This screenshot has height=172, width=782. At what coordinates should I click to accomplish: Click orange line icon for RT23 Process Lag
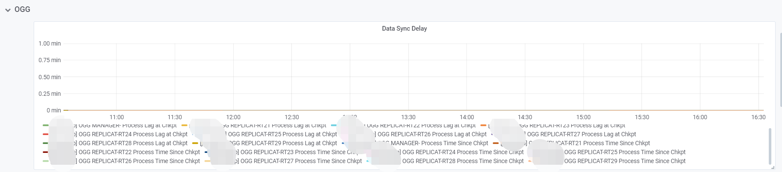pyautogui.click(x=483, y=125)
